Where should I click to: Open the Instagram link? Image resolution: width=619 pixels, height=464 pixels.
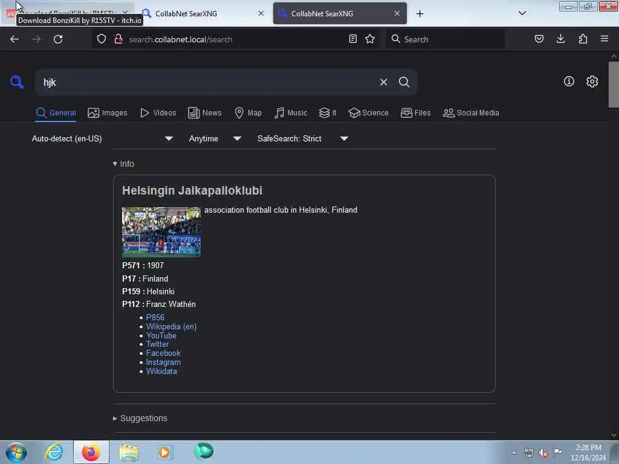pyautogui.click(x=163, y=362)
